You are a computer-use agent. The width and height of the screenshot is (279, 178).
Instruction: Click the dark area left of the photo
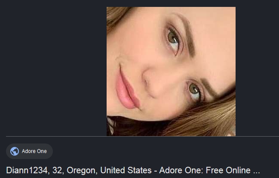(53, 72)
